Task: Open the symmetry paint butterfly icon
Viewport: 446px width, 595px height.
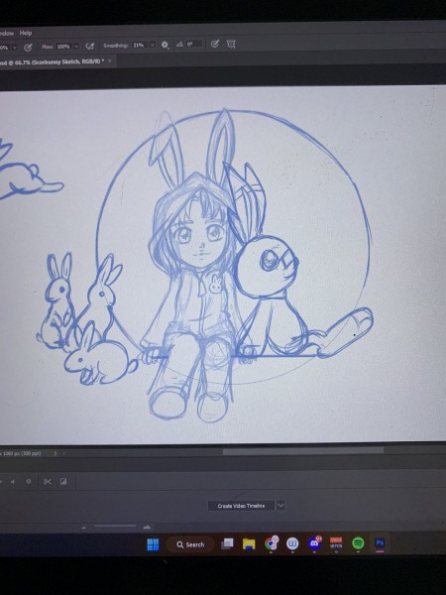Action: tap(231, 44)
